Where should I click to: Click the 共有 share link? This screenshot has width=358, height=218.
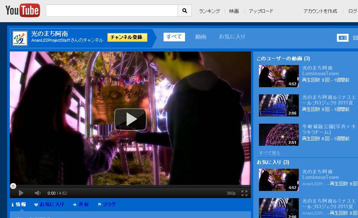pos(81,204)
